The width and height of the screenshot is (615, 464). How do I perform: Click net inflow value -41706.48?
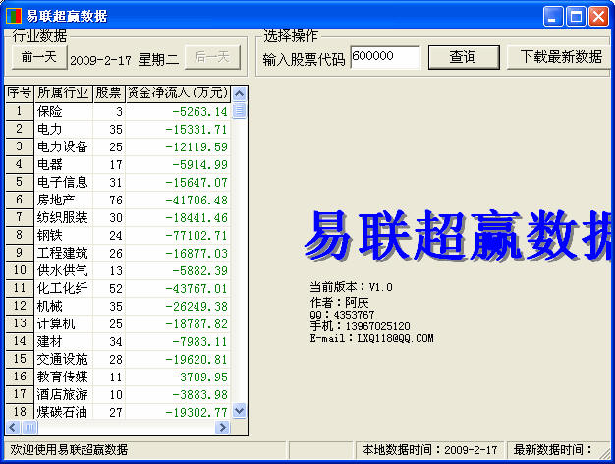tap(196, 201)
